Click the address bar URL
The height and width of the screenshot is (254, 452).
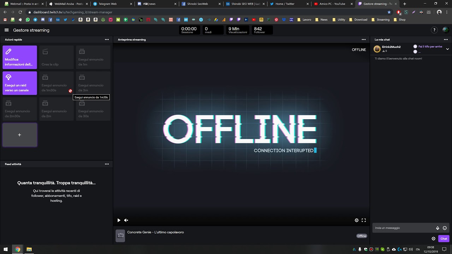pyautogui.click(x=73, y=12)
